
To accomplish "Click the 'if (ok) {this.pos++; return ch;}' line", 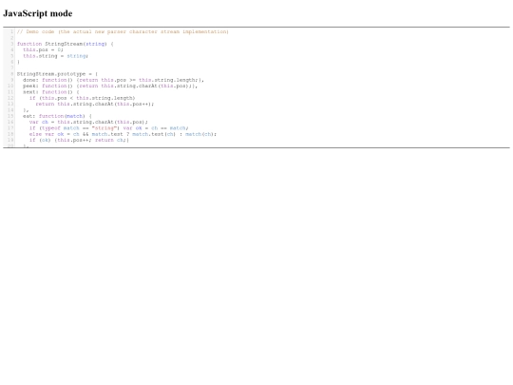I will (x=79, y=140).
